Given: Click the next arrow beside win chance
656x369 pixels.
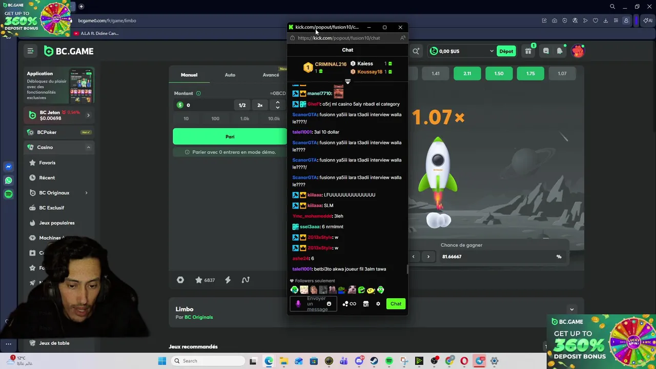Looking at the screenshot, I should 428,256.
